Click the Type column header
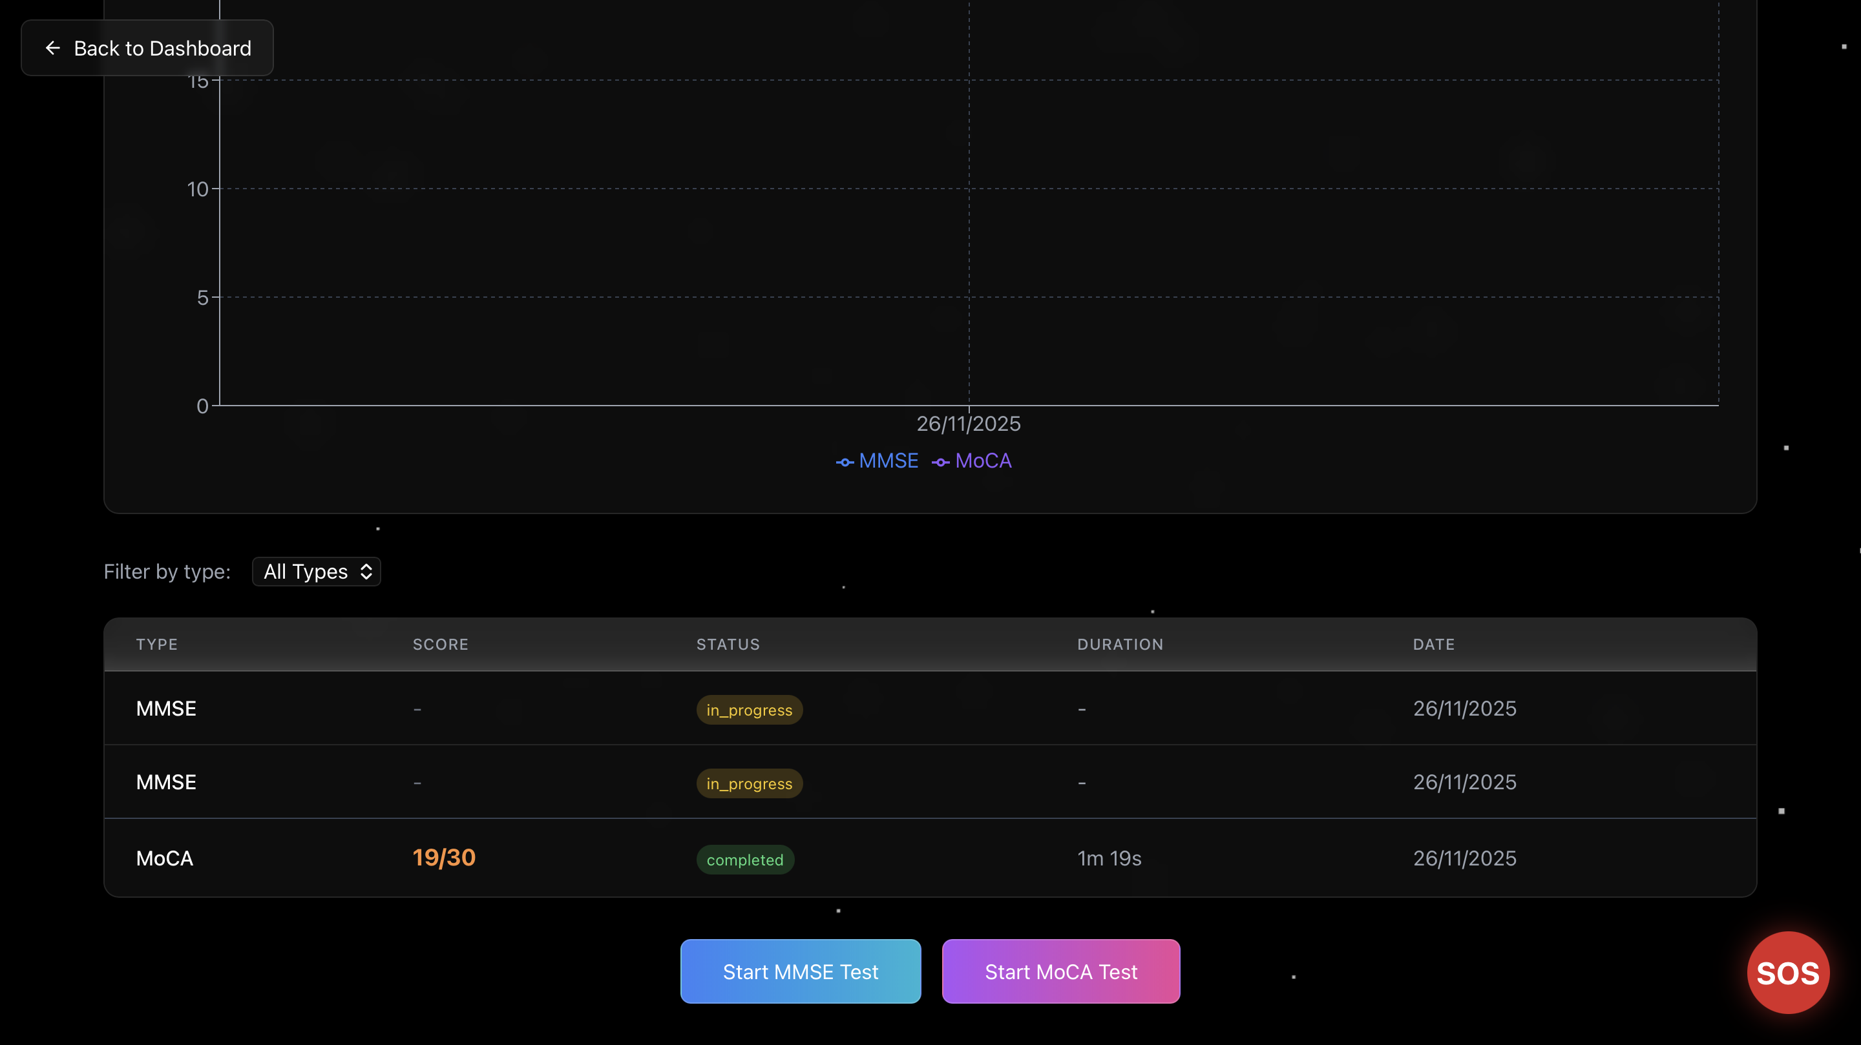The height and width of the screenshot is (1045, 1861). (157, 644)
